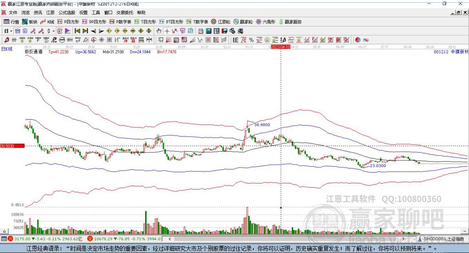Open the 板块 sector view
This screenshot has width=469, height=253.
29,22
